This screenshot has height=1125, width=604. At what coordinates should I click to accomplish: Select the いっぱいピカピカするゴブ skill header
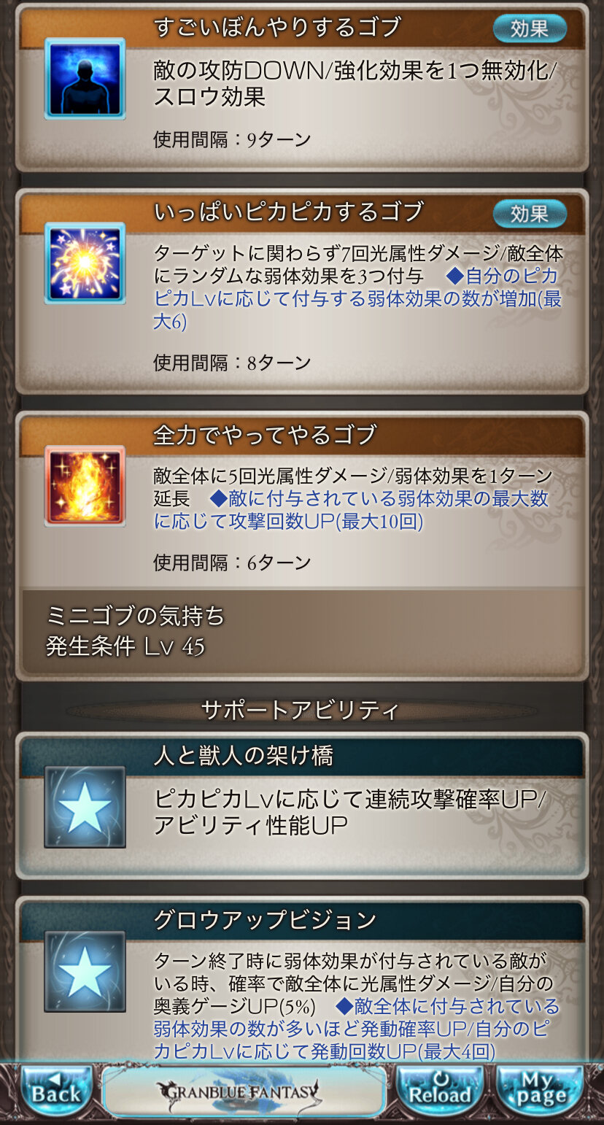point(288,212)
